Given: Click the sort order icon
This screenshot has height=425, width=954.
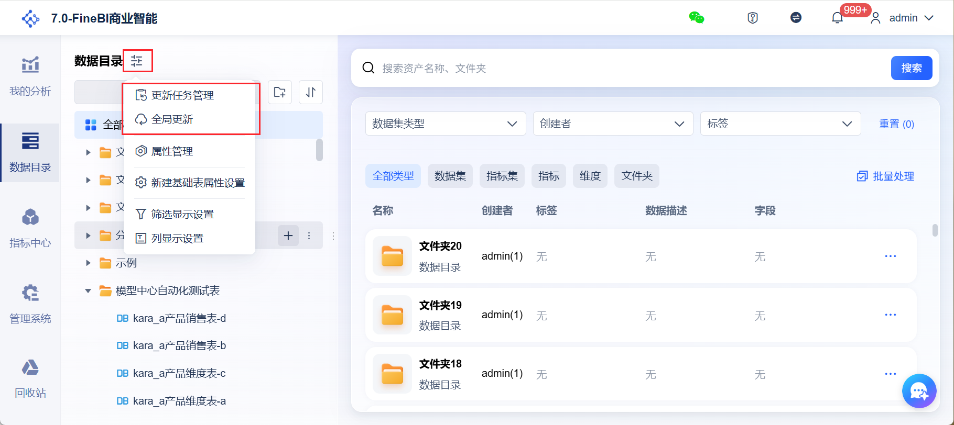Looking at the screenshot, I should pos(311,92).
